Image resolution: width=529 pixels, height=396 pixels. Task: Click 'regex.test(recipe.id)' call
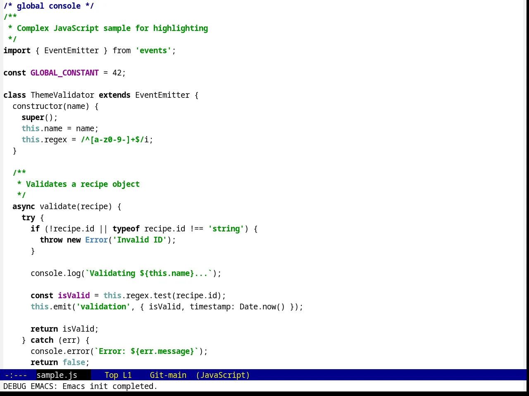point(174,295)
